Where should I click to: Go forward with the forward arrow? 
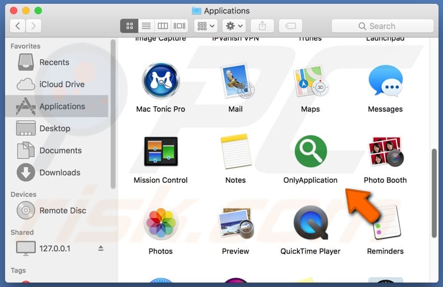pos(34,26)
